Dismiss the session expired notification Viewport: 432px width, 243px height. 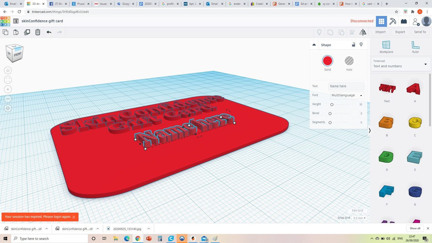[x=74, y=217]
